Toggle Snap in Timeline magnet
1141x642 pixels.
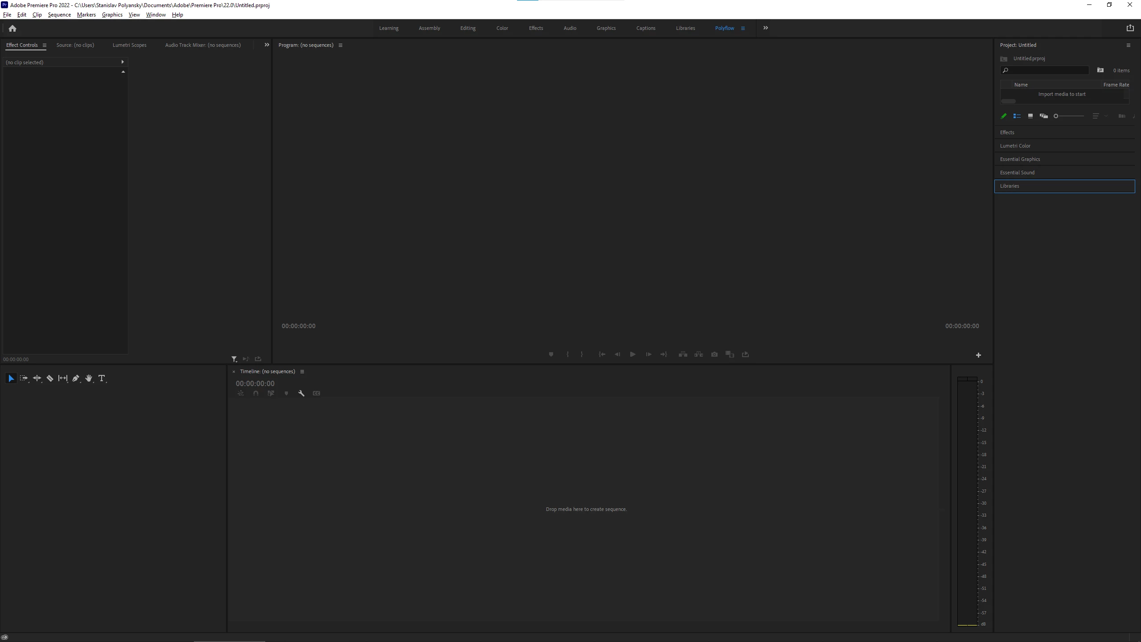click(256, 393)
